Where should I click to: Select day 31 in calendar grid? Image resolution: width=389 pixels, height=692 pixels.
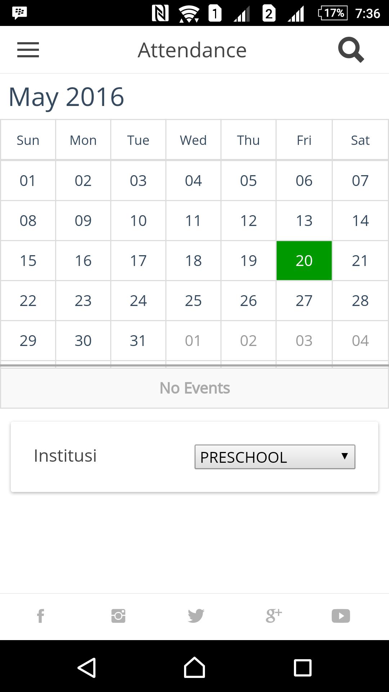138,341
